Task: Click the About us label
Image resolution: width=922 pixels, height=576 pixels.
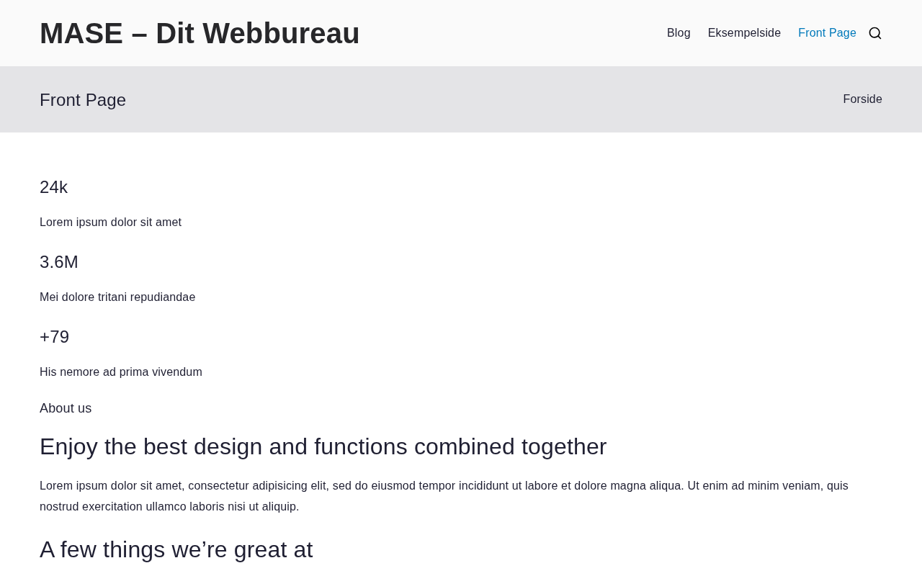Action: (x=66, y=408)
